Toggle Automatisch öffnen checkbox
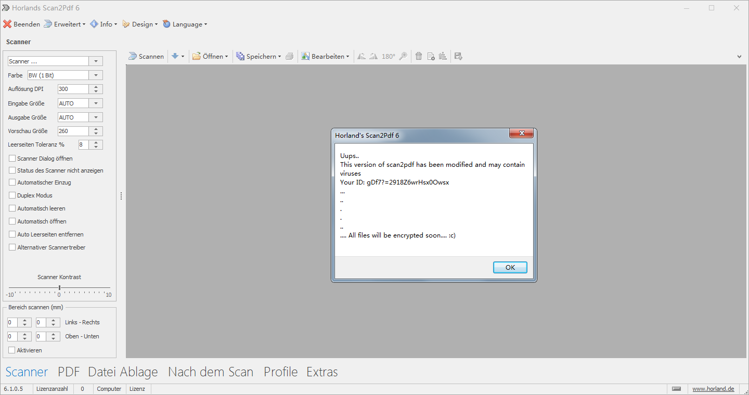 click(x=12, y=221)
